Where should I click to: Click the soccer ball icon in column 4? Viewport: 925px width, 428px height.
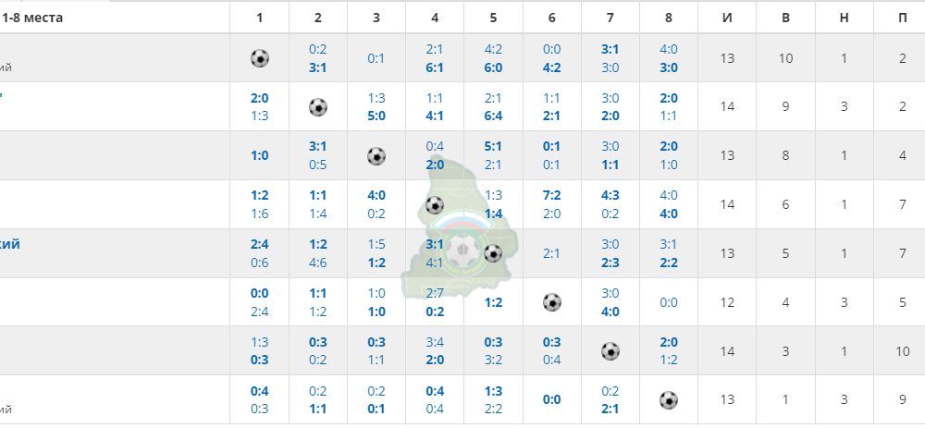click(435, 205)
